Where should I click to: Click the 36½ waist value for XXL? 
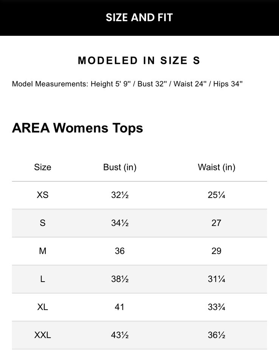pyautogui.click(x=216, y=335)
